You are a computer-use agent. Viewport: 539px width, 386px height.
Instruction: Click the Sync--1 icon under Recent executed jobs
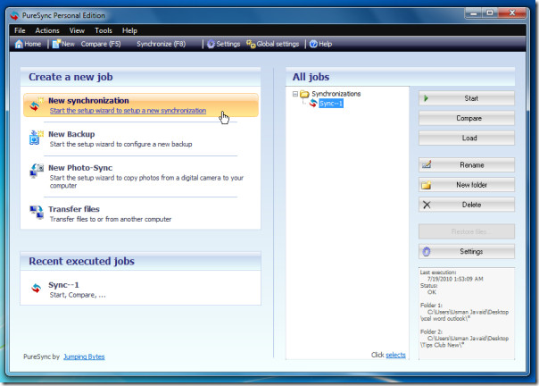[36, 288]
